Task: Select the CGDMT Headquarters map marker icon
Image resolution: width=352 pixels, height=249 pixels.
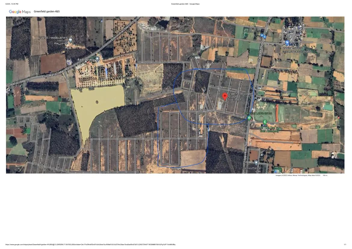Action: point(70,40)
